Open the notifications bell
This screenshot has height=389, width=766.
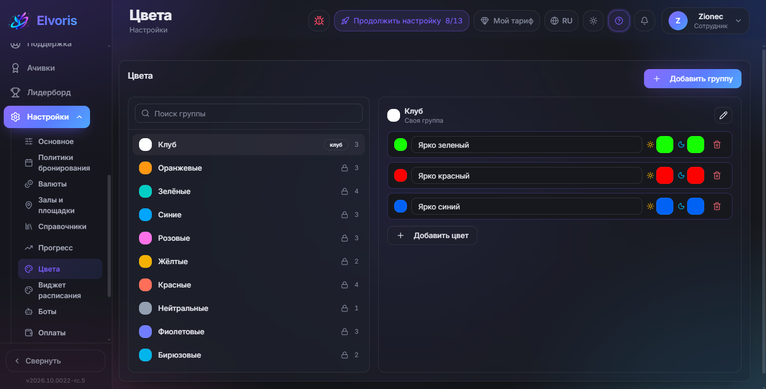(645, 21)
